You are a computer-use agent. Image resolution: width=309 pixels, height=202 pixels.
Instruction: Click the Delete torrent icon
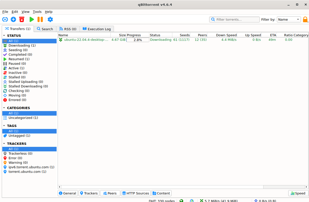(x=22, y=20)
